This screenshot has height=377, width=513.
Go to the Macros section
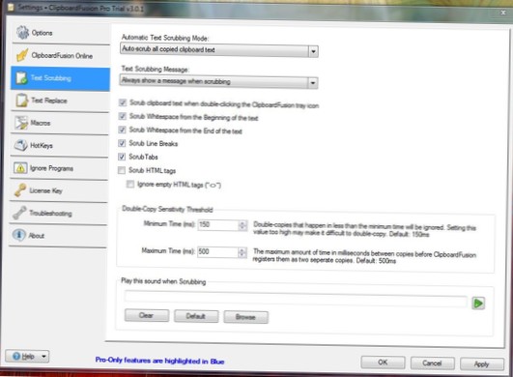point(60,123)
